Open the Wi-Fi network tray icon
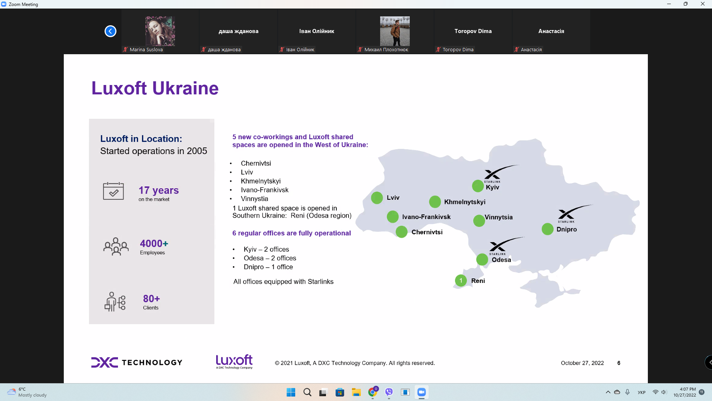Screen dimensions: 712x401 tap(656, 392)
